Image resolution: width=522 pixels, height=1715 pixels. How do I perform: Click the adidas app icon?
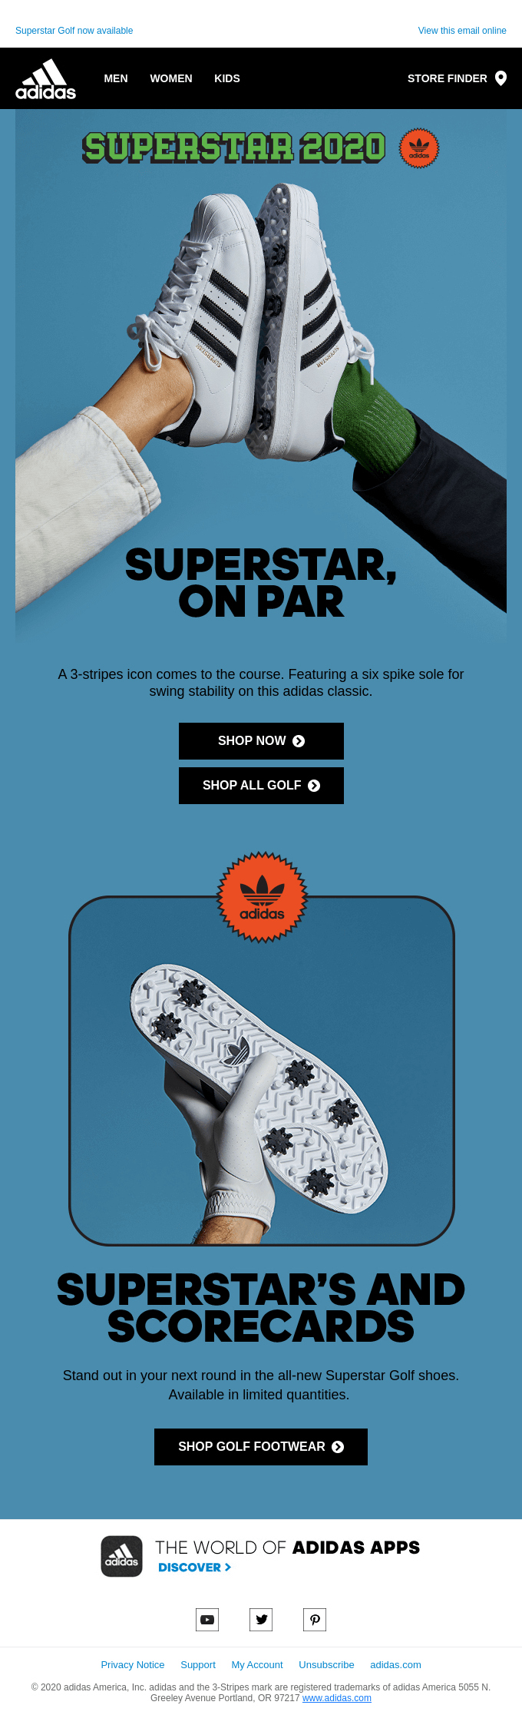coord(122,1557)
